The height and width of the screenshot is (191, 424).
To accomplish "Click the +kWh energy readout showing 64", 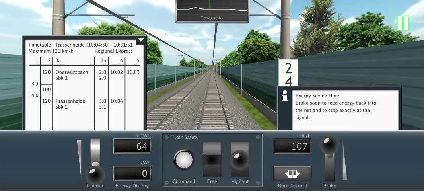I will pos(132,146).
